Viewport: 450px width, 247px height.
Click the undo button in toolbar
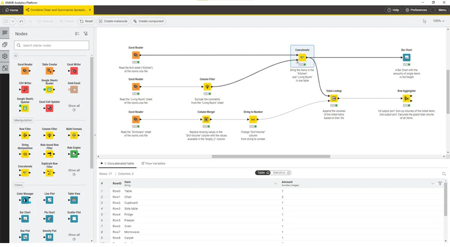point(21,21)
